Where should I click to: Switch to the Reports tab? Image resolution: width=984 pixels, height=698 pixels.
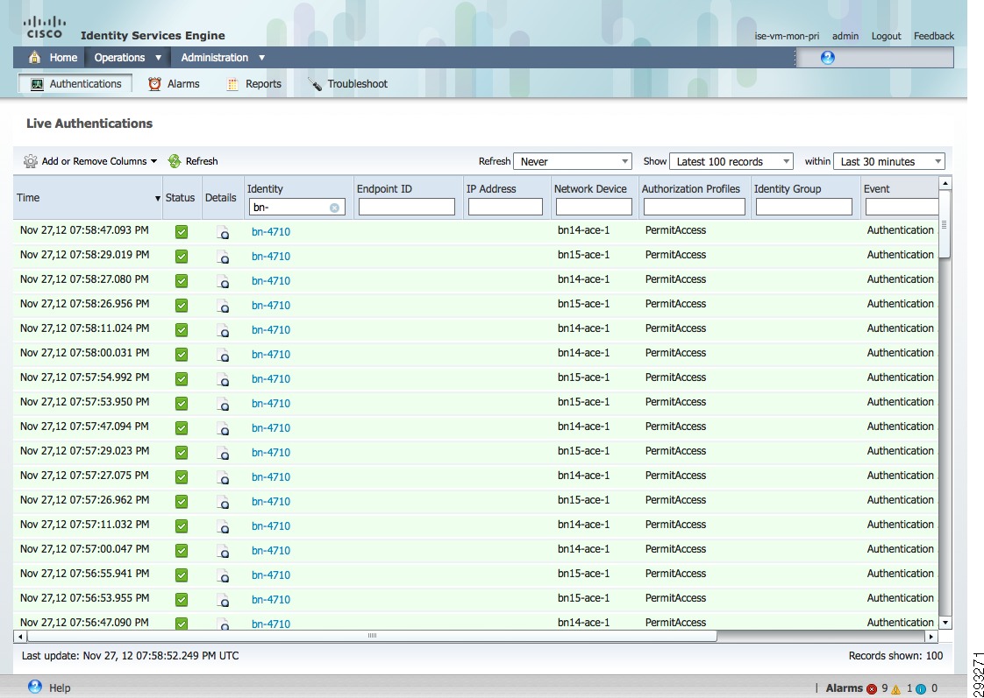253,84
